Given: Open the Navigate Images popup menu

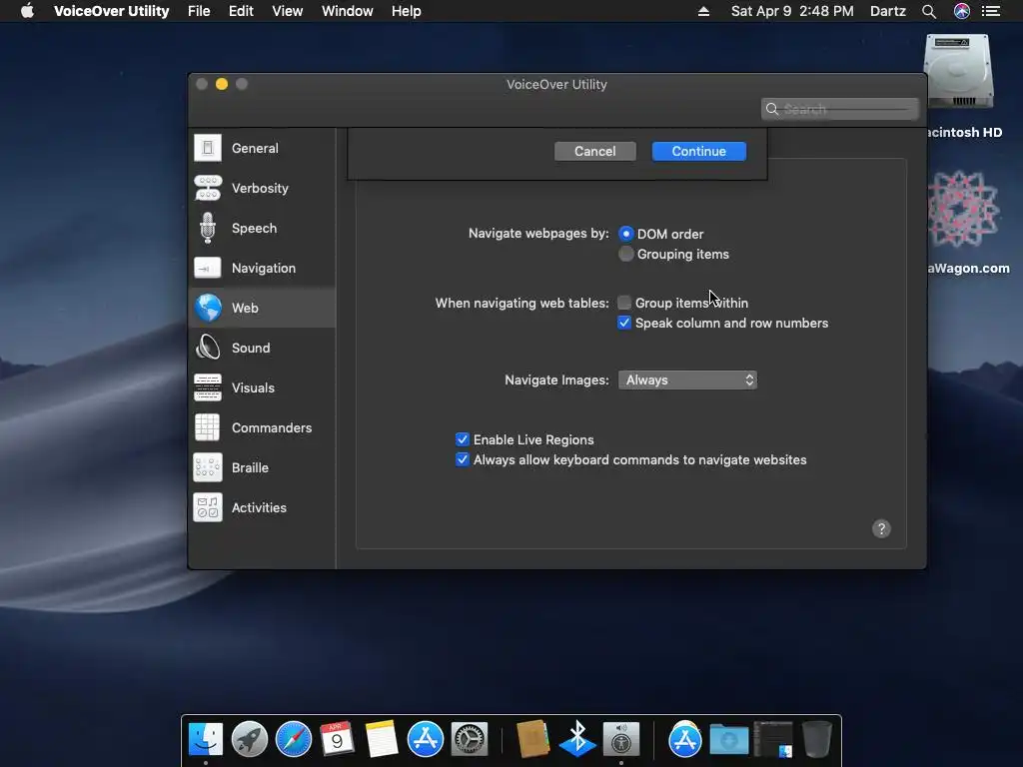Looking at the screenshot, I should coord(687,380).
